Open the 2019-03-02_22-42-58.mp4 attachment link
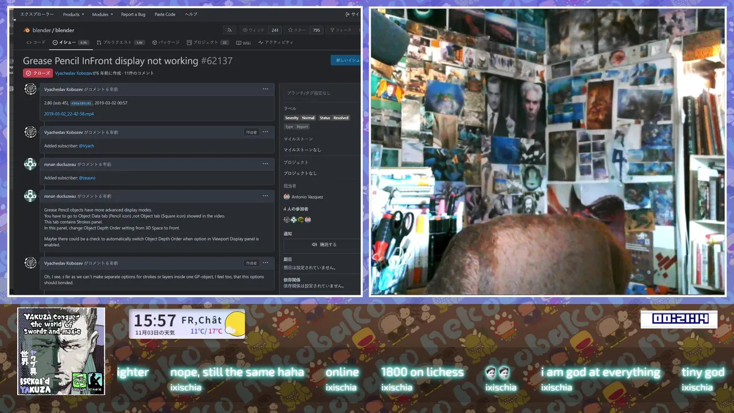 pos(69,114)
